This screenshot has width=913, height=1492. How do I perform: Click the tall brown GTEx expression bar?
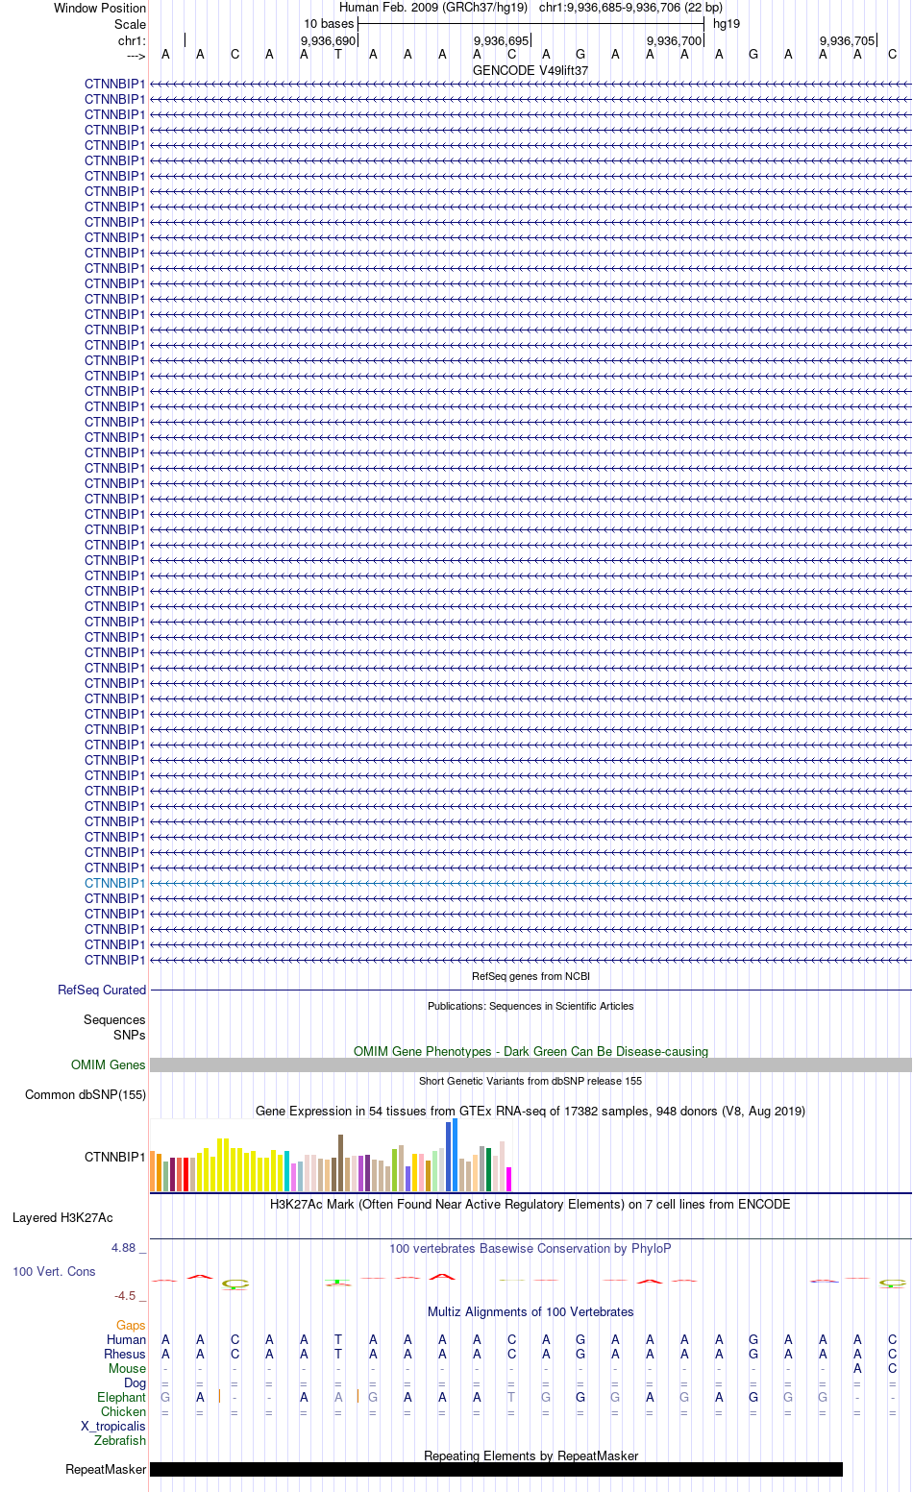pyautogui.click(x=340, y=1163)
